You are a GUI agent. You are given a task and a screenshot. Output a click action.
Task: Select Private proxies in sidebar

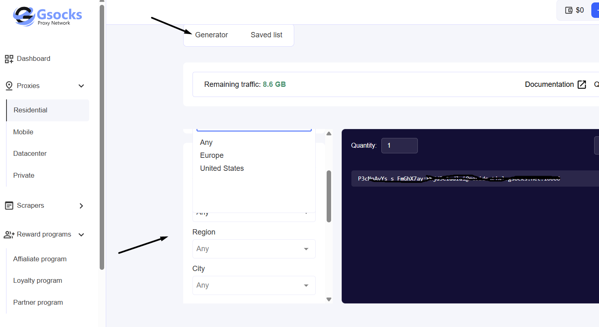[24, 176]
